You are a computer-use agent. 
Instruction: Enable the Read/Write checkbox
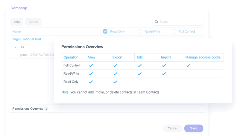pyautogui.click(x=140, y=31)
